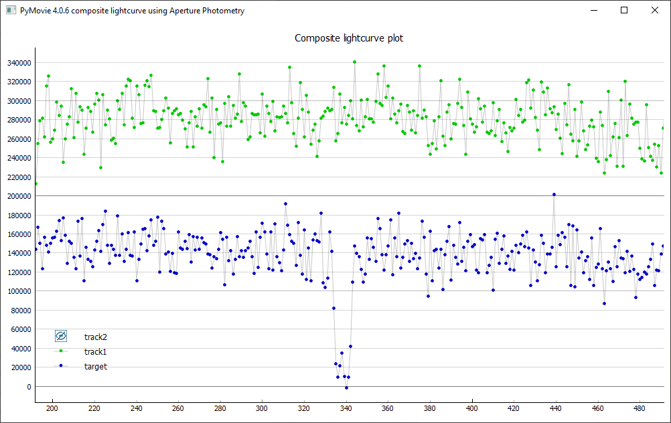
Task: Click the 400 tick label on x-axis
Action: click(x=472, y=408)
